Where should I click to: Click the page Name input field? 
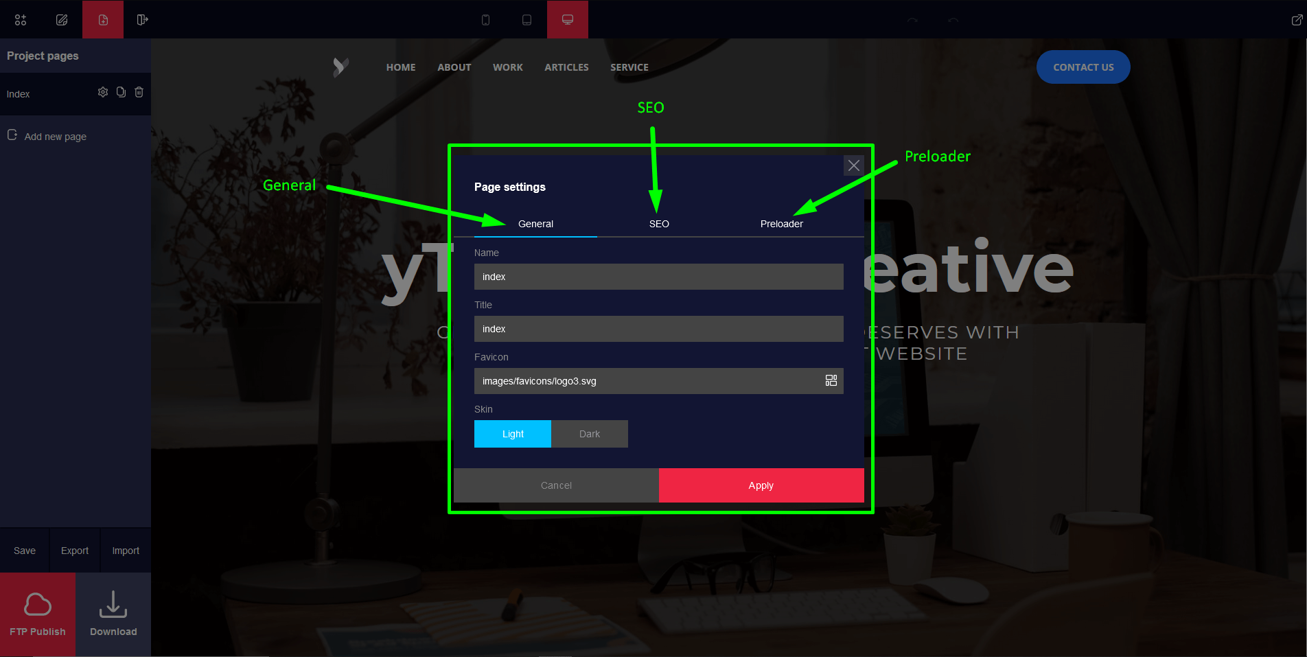[x=658, y=277]
